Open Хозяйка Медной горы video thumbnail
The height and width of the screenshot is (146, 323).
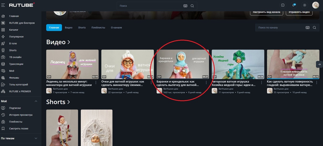coord(238,64)
